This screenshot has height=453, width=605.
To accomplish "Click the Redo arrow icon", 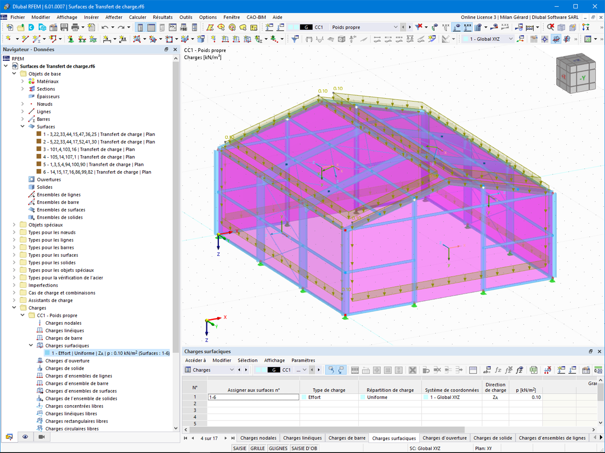I will coord(121,27).
